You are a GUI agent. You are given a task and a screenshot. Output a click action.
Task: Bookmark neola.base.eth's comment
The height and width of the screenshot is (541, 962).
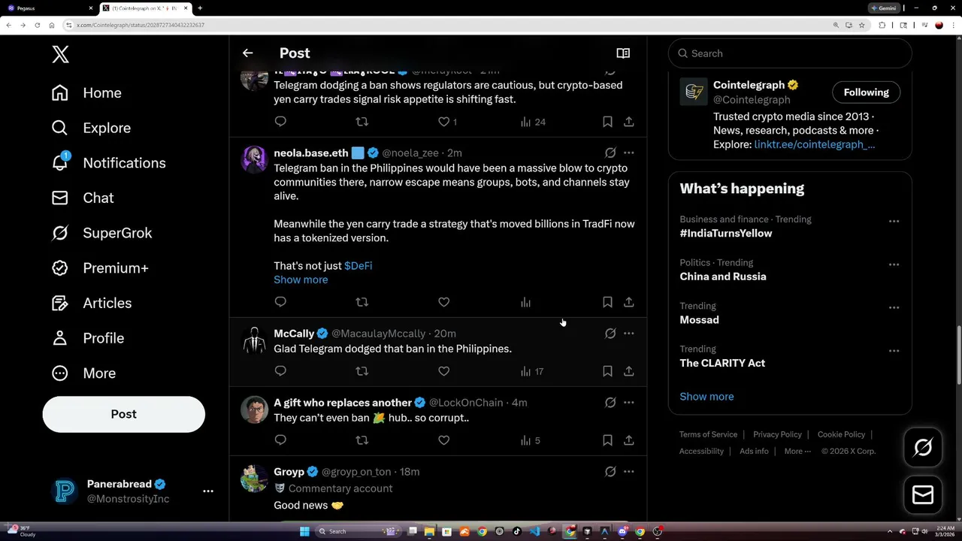[x=607, y=302]
